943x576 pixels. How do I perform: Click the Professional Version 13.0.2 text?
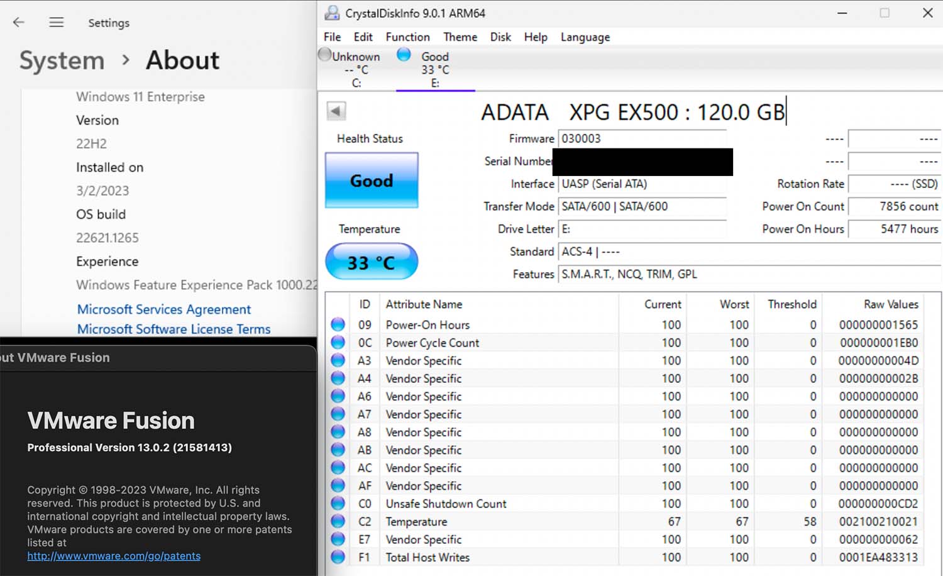(130, 448)
